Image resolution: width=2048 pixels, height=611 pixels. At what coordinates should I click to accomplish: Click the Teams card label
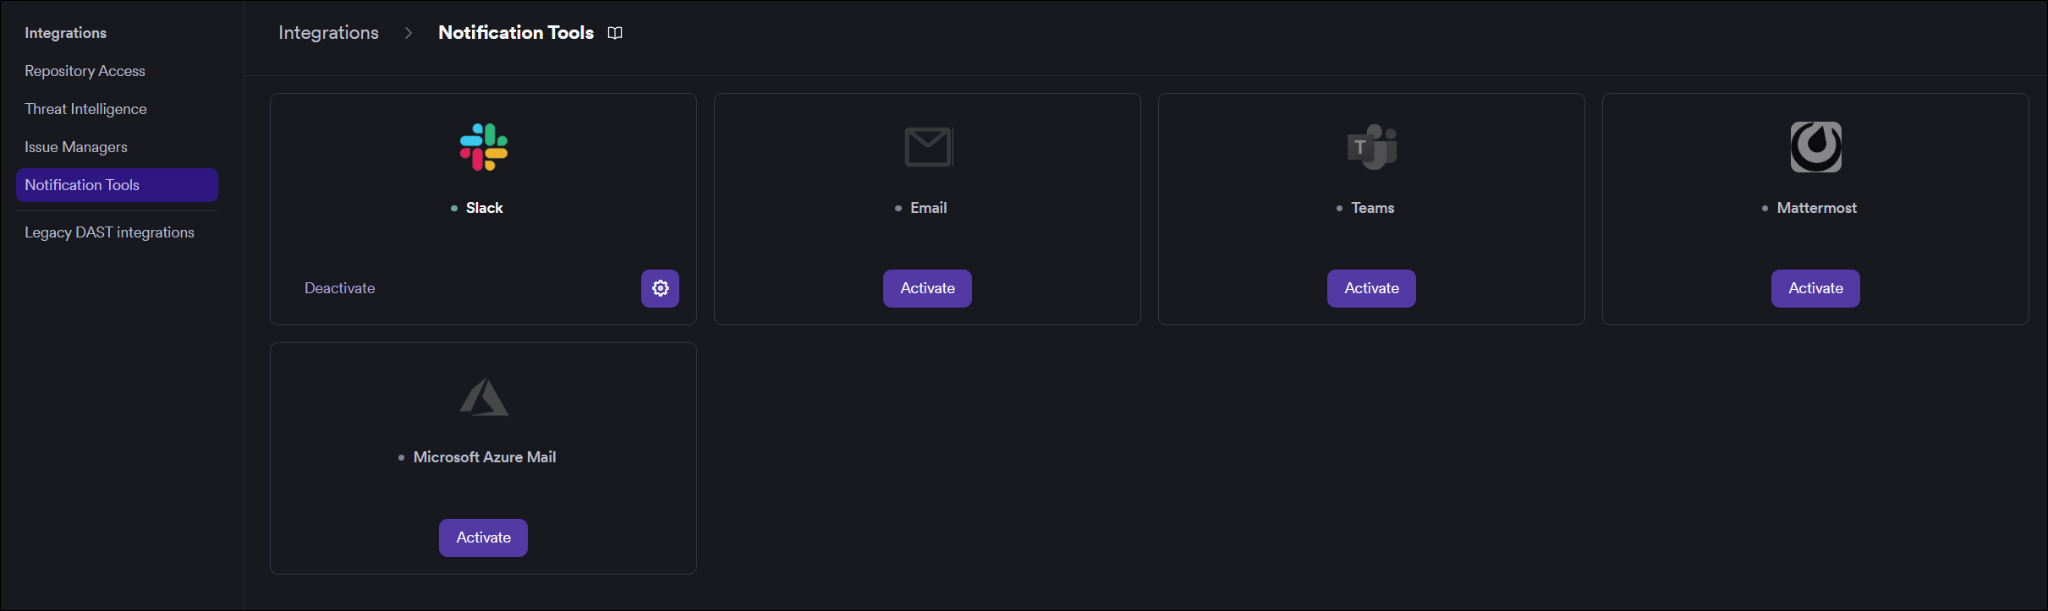[x=1372, y=208]
